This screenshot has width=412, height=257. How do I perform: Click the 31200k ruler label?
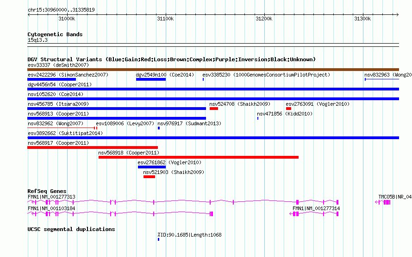click(x=264, y=19)
